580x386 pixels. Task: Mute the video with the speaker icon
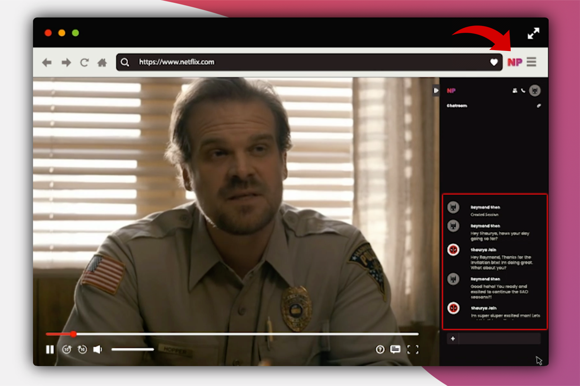[97, 350]
